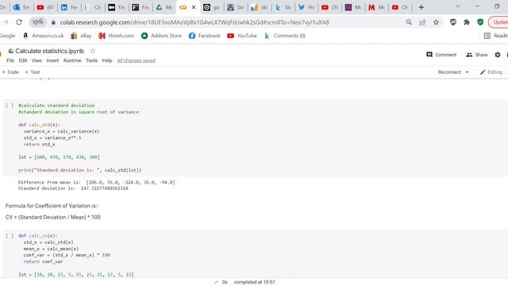
Task: Click the All changes saved link
Action: click(x=136, y=60)
